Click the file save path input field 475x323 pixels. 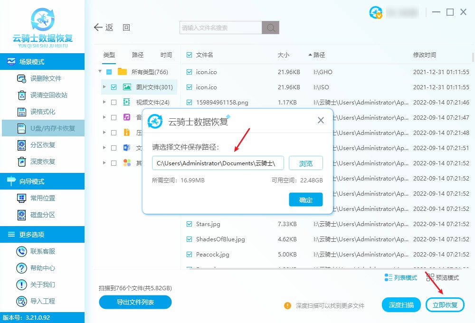coord(218,163)
